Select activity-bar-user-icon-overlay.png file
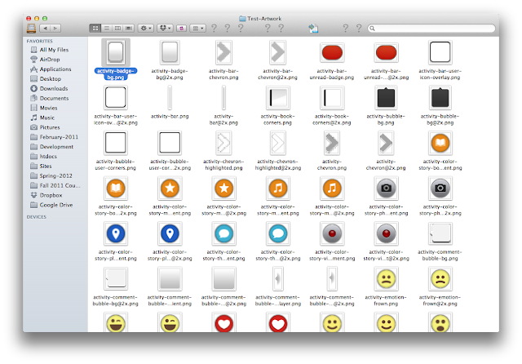The image size is (522, 364). [x=440, y=52]
